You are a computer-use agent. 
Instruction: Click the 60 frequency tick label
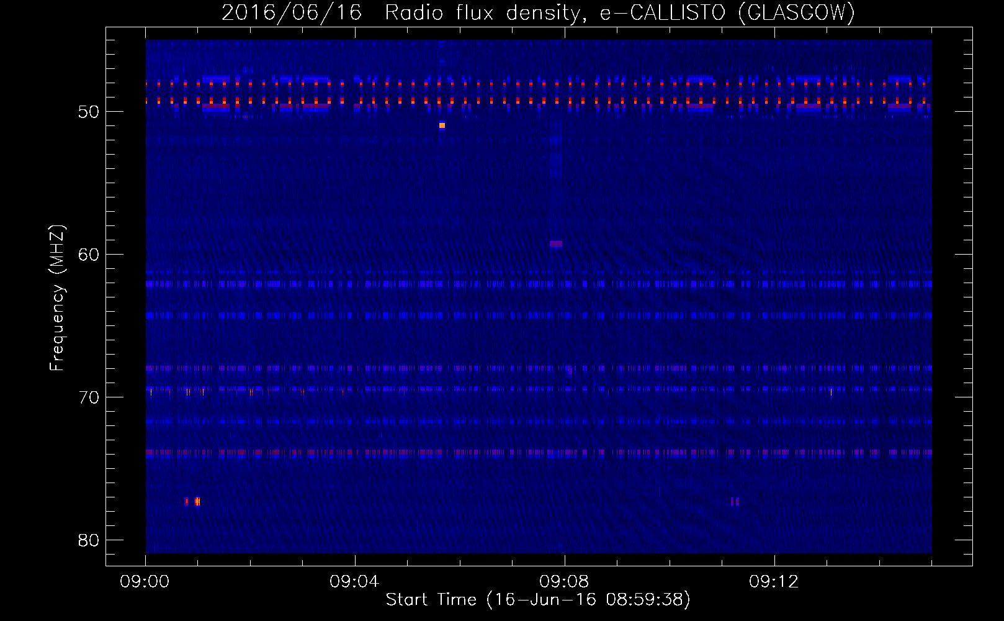click(x=89, y=255)
